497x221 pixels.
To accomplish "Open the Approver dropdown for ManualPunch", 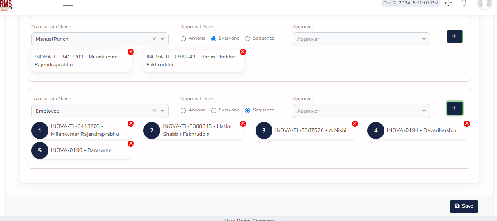I will coord(361,39).
